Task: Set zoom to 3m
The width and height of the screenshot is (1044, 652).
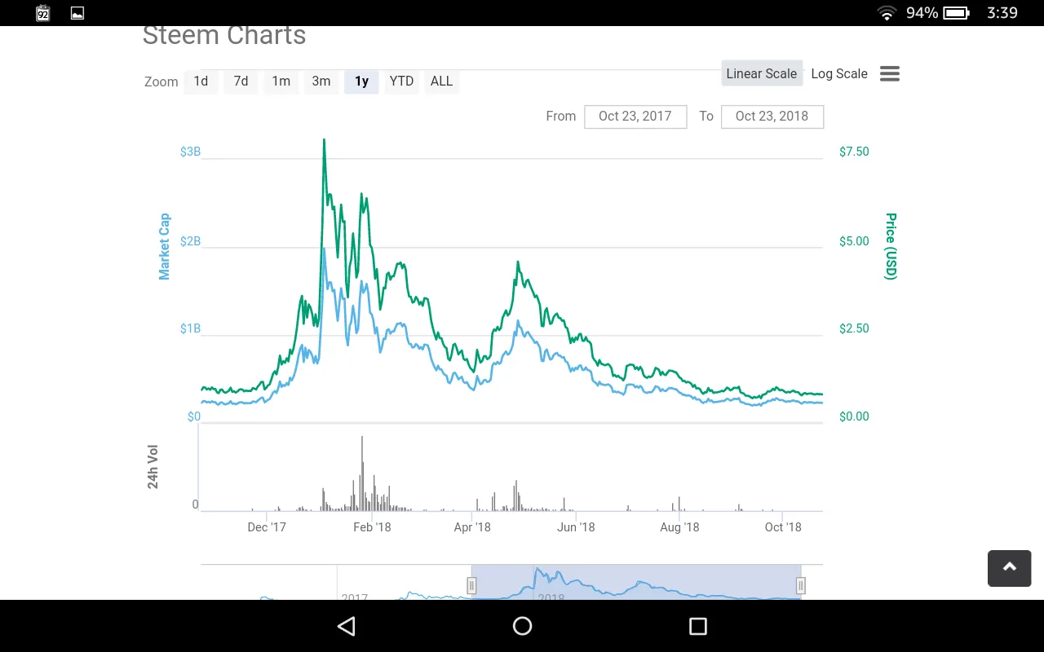Action: (x=321, y=81)
